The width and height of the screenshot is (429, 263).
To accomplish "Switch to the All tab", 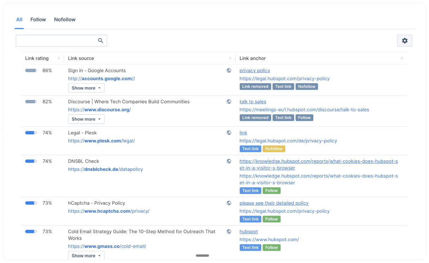I will point(19,20).
